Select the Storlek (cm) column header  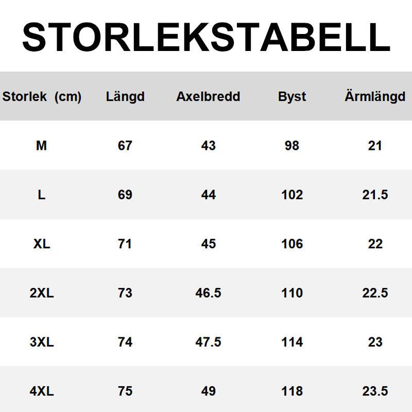click(x=42, y=97)
